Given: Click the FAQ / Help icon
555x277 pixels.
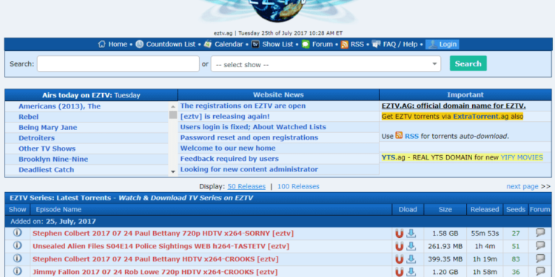Looking at the screenshot, I should point(376,44).
